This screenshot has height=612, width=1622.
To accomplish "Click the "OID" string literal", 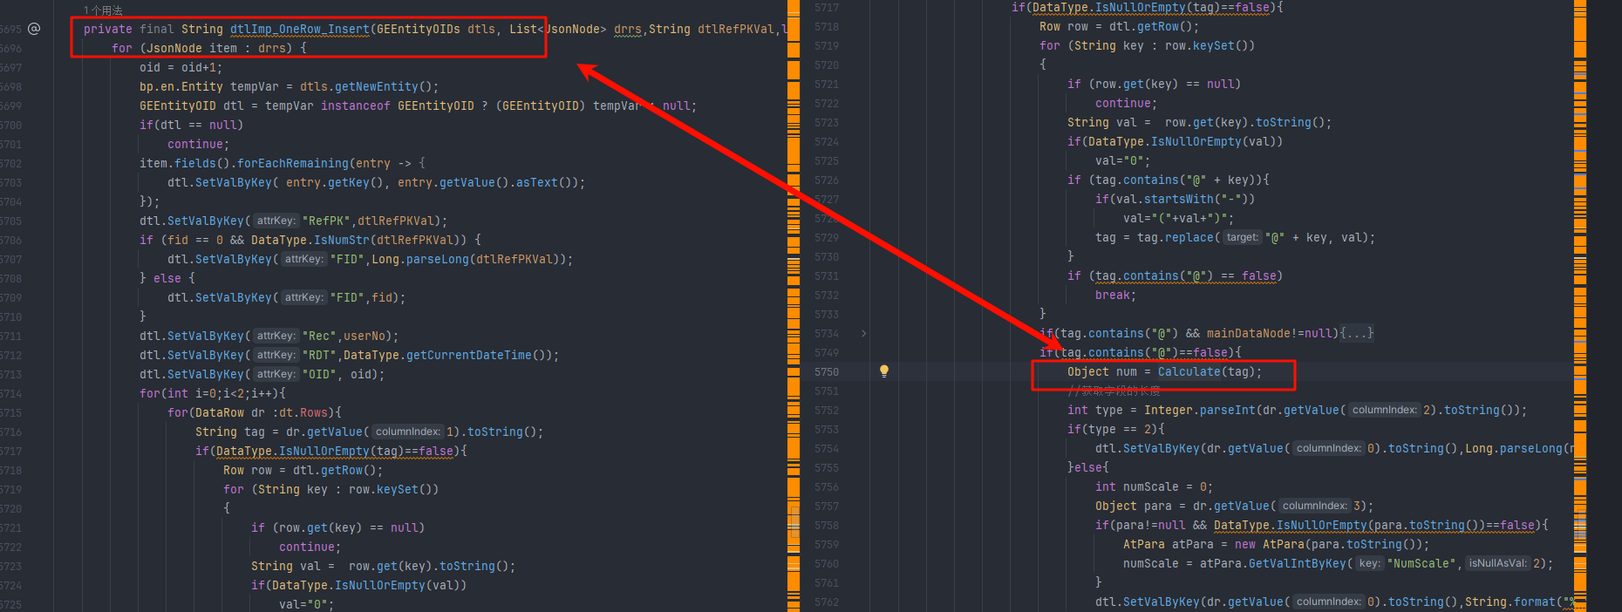I will click(x=319, y=374).
